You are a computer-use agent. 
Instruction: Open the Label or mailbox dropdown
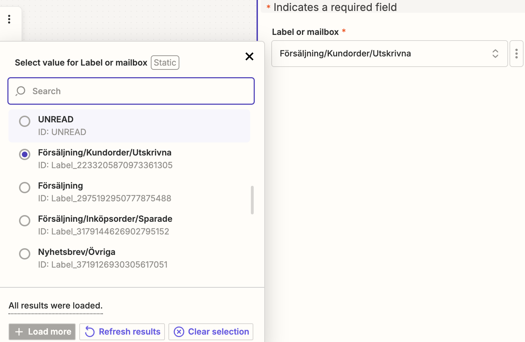tap(389, 54)
